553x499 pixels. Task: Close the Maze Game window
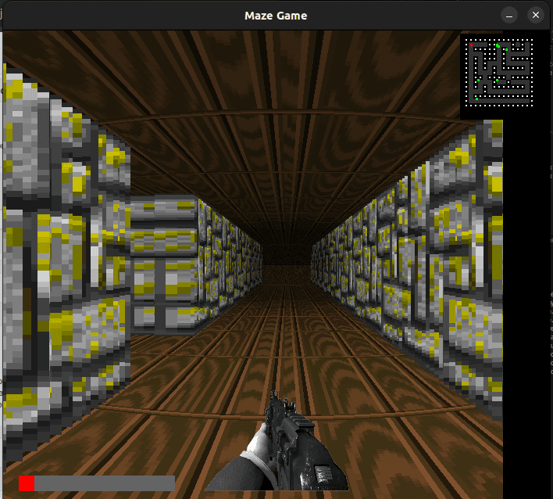pos(535,15)
